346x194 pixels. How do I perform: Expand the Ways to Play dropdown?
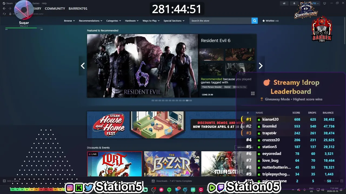click(151, 21)
